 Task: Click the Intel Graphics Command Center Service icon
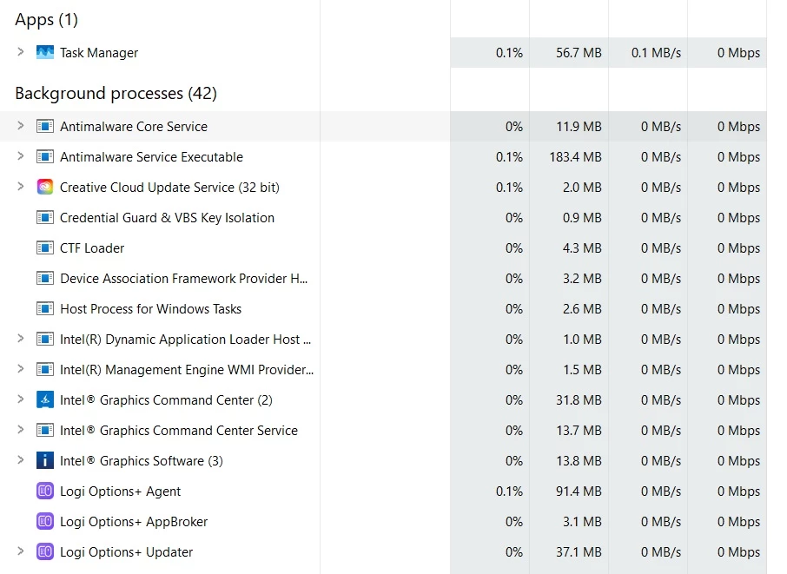tap(44, 430)
